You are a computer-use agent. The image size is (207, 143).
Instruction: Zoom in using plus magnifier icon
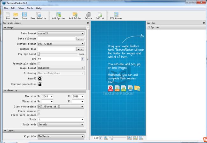click(130, 138)
